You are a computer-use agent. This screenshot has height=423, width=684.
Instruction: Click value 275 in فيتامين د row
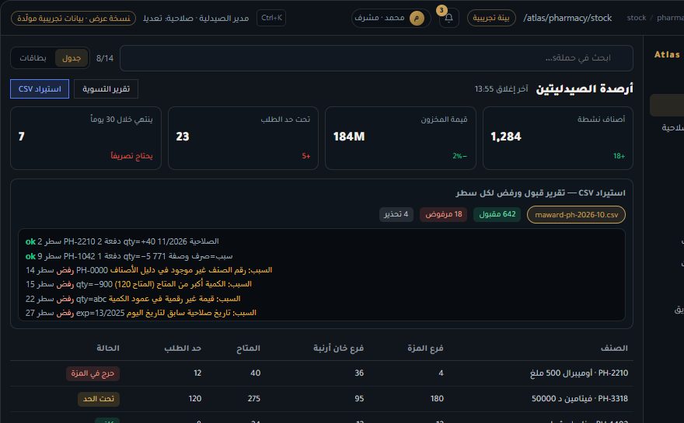coord(253,399)
